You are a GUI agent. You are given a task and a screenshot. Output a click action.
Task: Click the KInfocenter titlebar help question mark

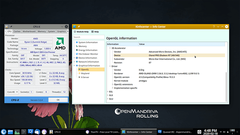tap(214, 27)
